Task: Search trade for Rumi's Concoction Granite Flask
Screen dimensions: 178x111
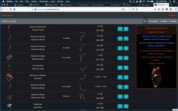Action: coord(126,29)
